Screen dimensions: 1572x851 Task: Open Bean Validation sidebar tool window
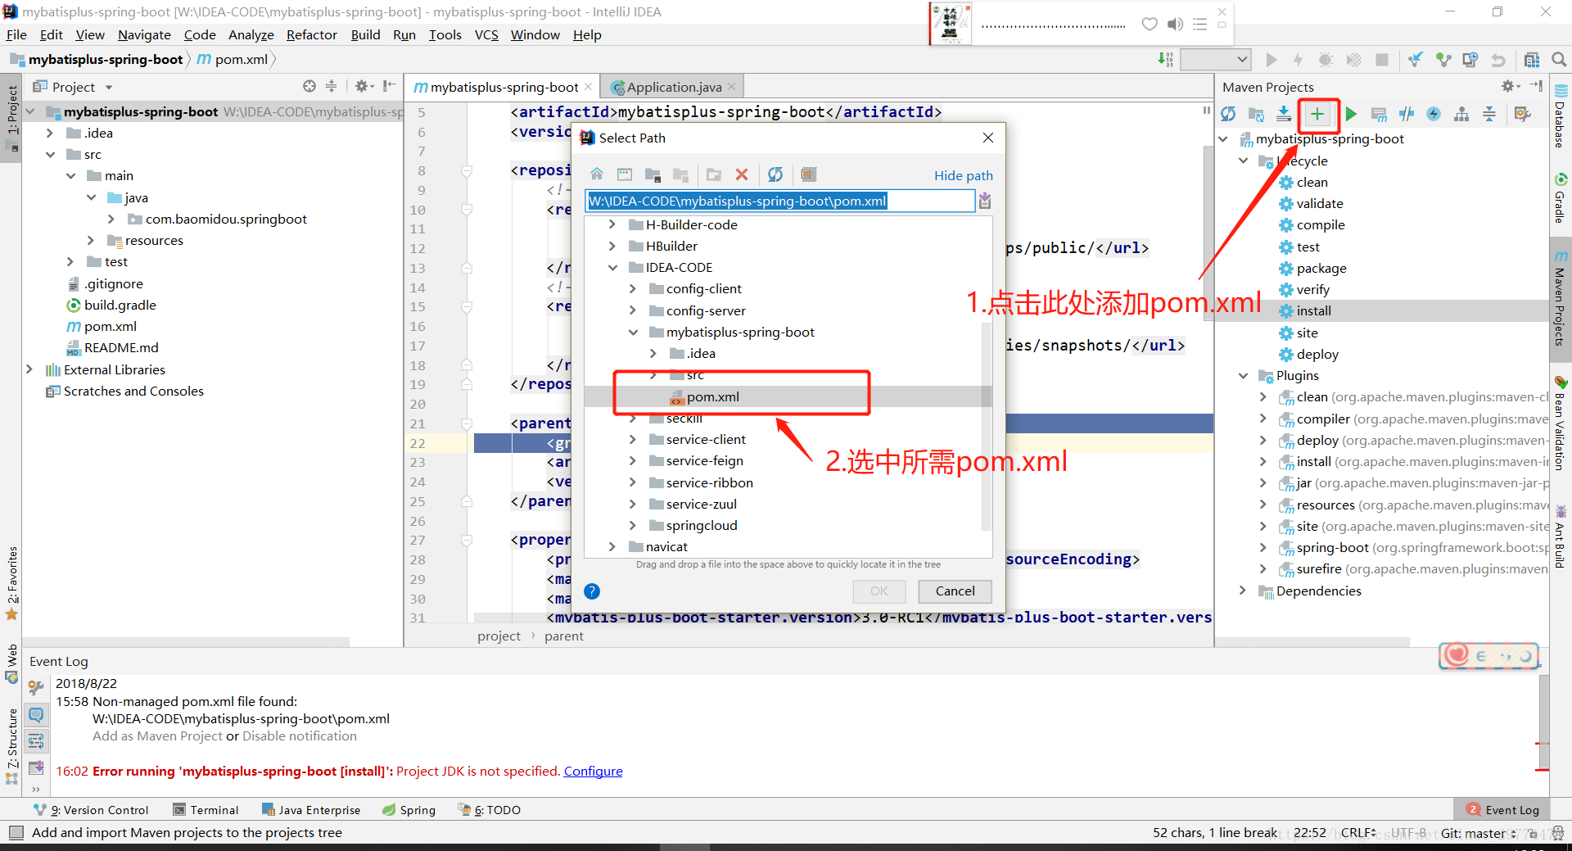[1561, 423]
